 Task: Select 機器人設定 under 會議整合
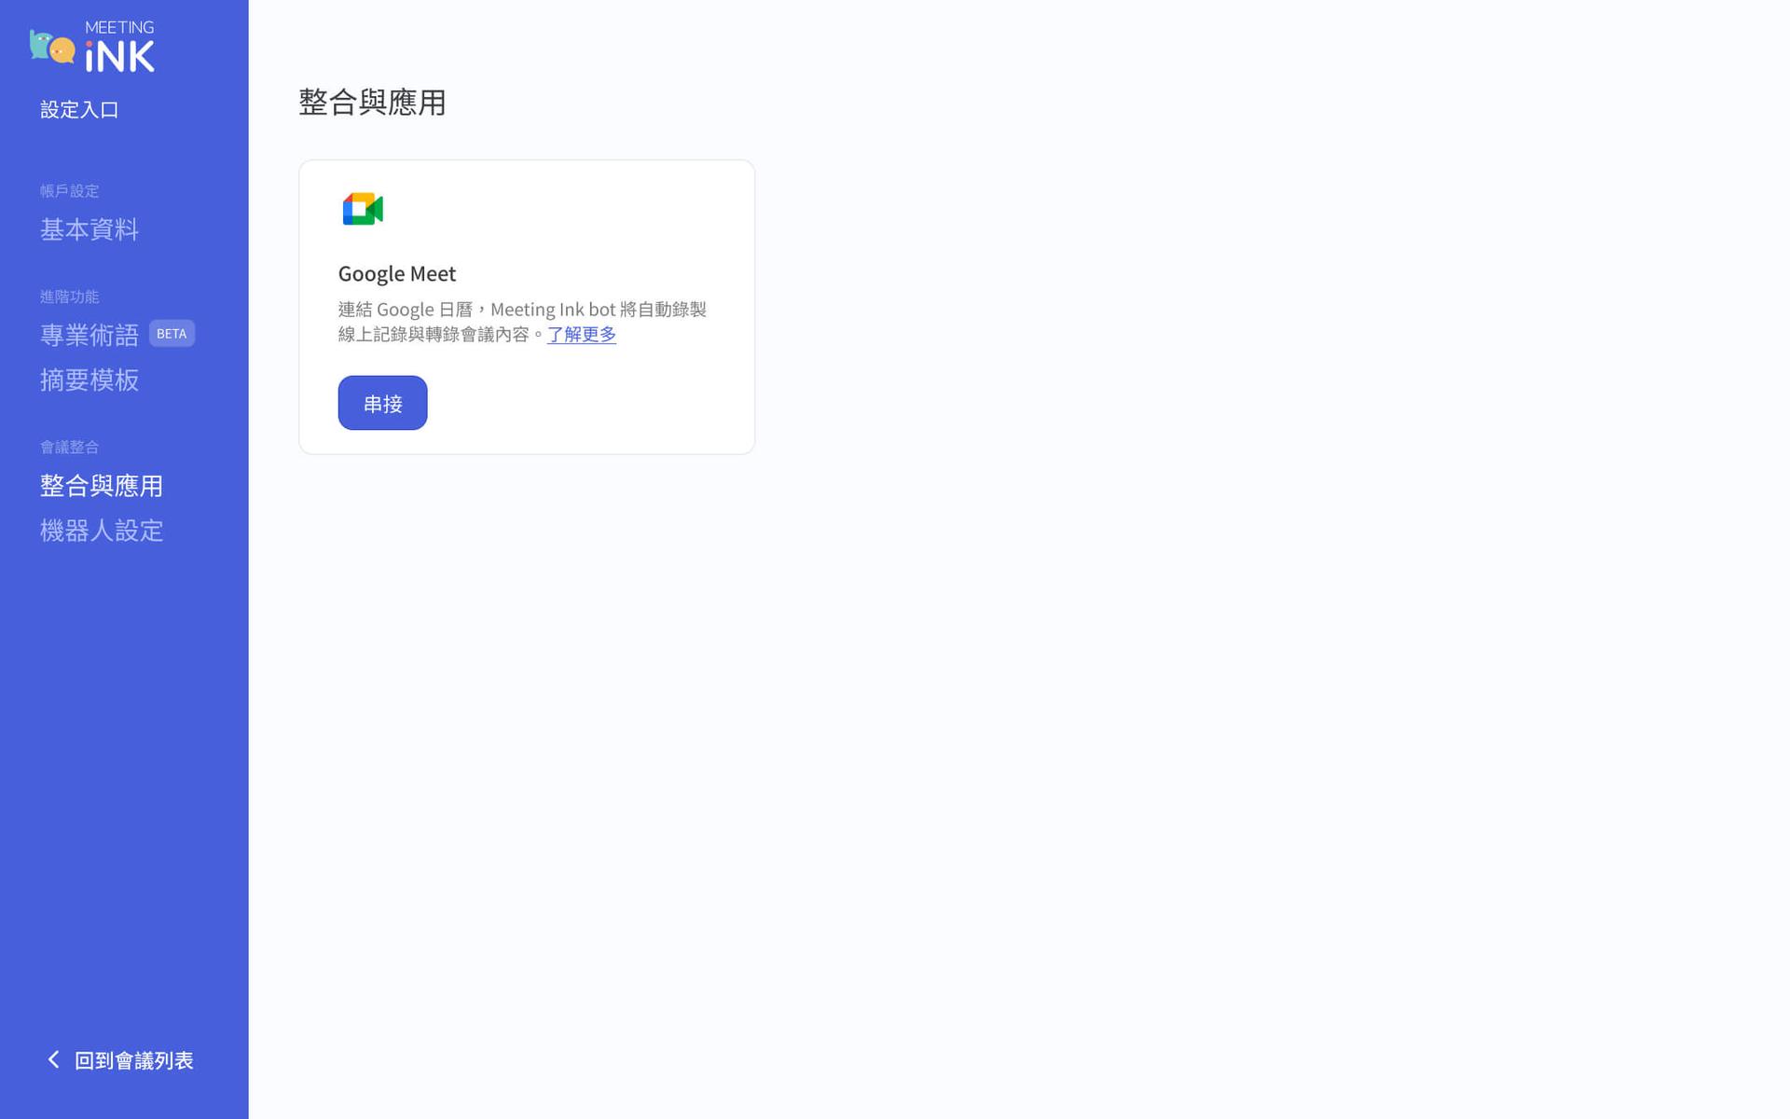[102, 530]
